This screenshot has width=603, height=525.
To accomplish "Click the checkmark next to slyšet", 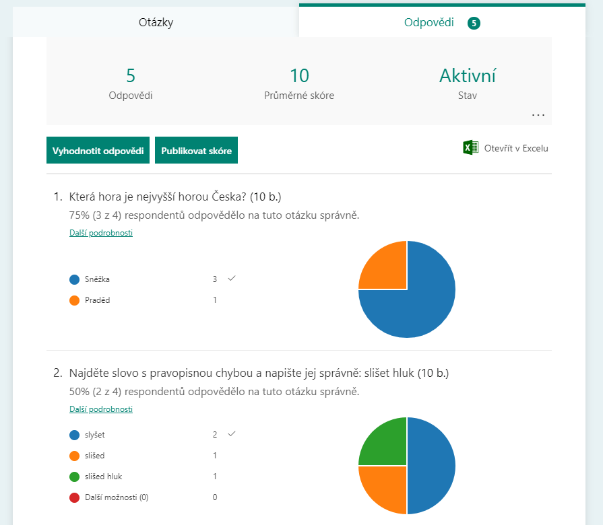I will point(232,434).
